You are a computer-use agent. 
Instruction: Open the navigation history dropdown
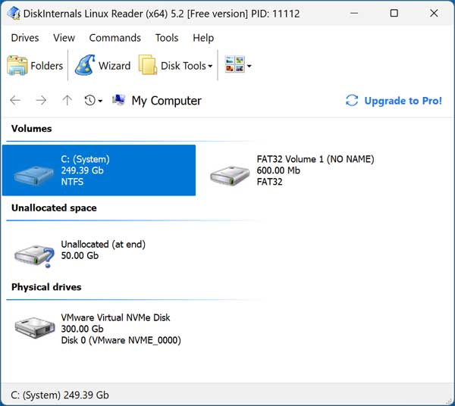click(93, 101)
